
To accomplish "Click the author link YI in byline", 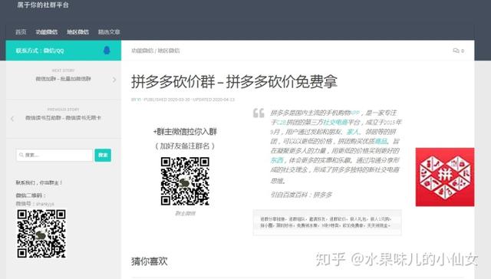I will pos(139,100).
